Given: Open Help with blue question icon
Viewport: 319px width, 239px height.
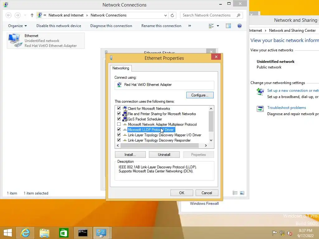Looking at the screenshot, I should 240,26.
